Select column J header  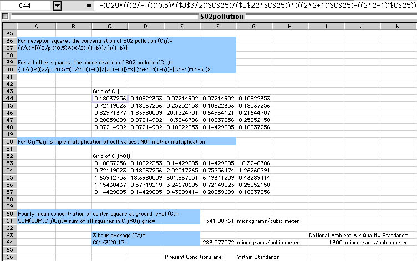click(x=362, y=26)
